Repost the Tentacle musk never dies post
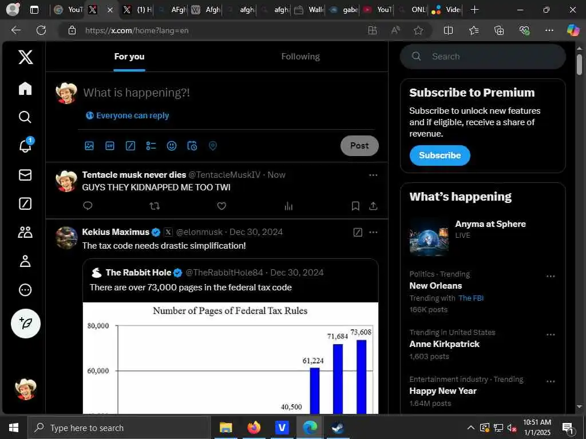The height and width of the screenshot is (439, 586). point(155,206)
